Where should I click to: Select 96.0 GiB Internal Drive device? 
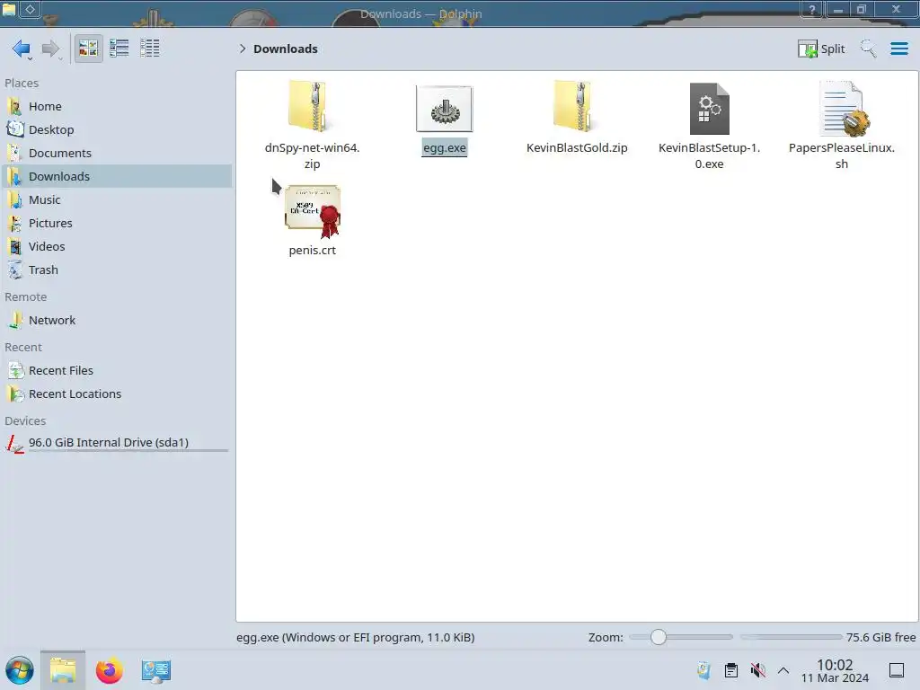click(116, 443)
